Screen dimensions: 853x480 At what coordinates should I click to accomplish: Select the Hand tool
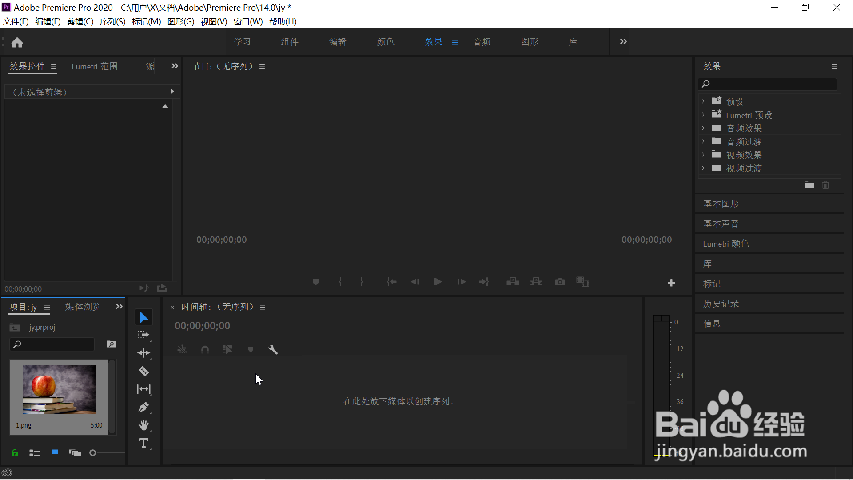[x=143, y=425]
